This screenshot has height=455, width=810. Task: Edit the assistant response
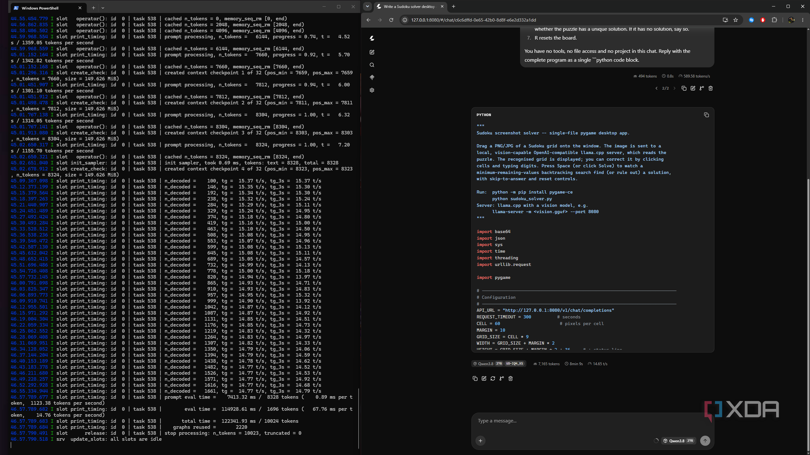click(484, 379)
